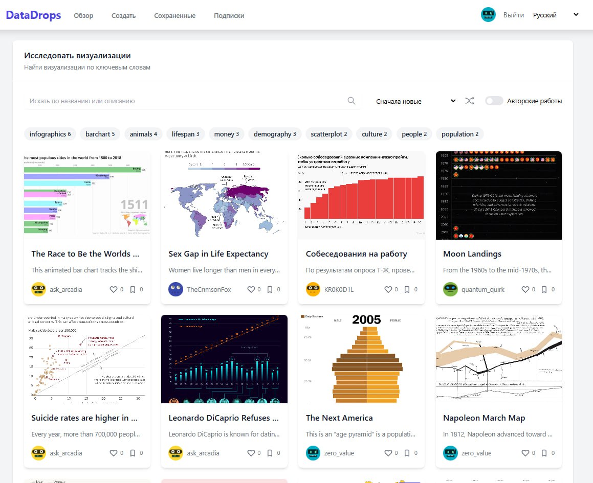Viewport: 593px width, 483px height.
Task: Open the Подписки page
Action: pyautogui.click(x=229, y=16)
